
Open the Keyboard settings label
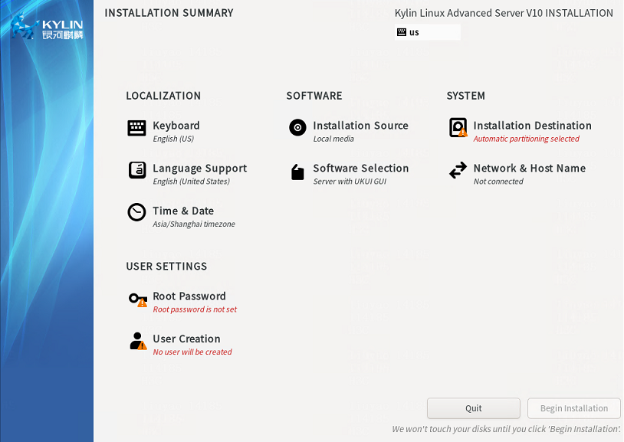pyautogui.click(x=176, y=126)
